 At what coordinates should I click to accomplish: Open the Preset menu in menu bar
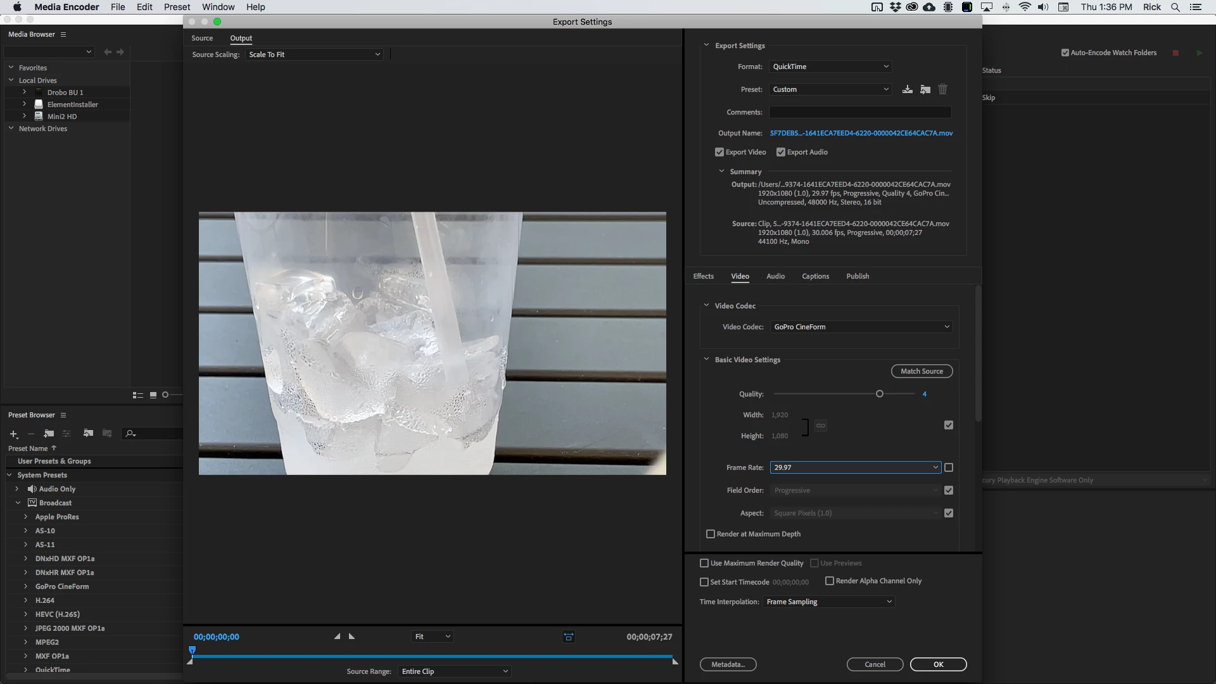point(177,7)
